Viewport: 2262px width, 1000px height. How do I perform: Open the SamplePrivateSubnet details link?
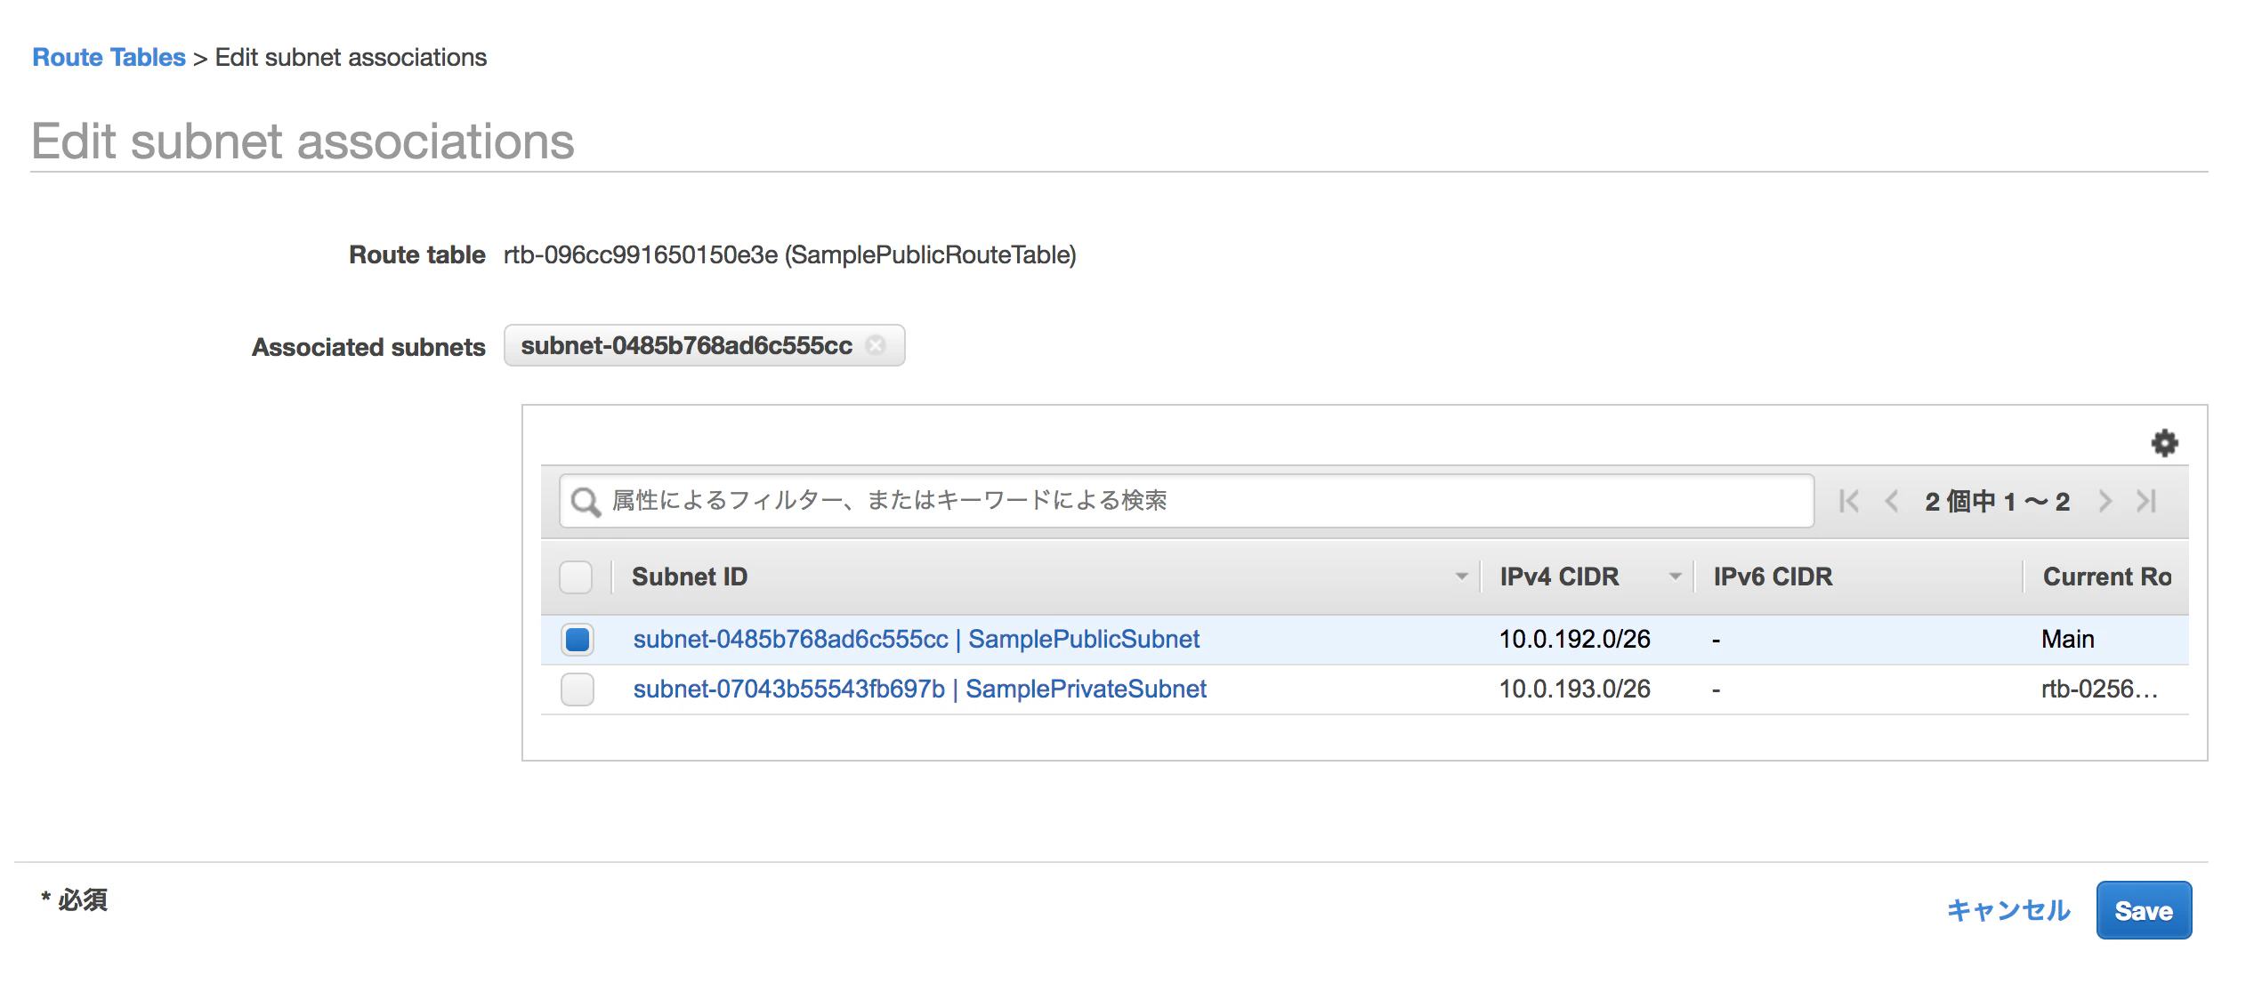(919, 689)
